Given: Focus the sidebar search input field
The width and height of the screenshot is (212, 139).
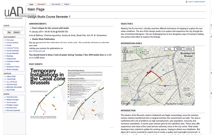Looking at the screenshot, I should coord(14,29).
